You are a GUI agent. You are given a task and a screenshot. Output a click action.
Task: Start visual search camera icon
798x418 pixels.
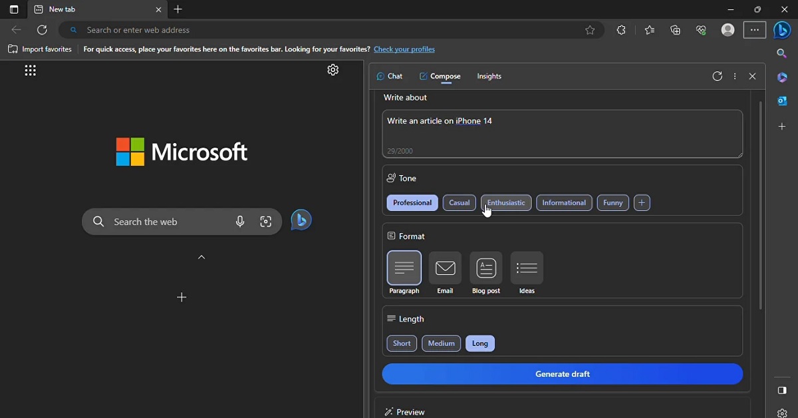point(266,222)
